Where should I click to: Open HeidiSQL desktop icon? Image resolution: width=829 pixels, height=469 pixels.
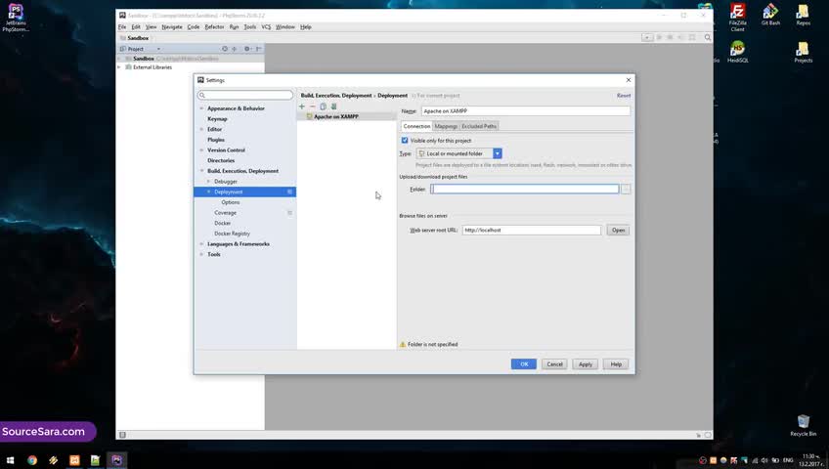[737, 52]
